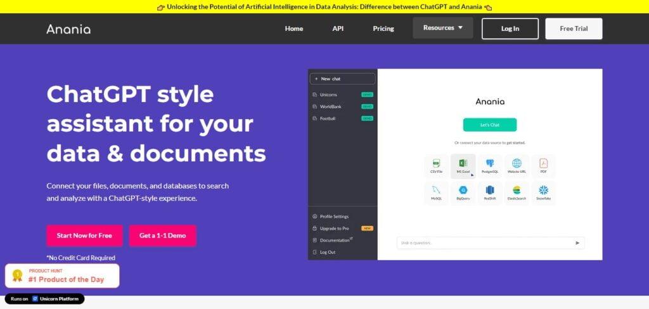
Task: Focus the Ask a question input field
Action: click(x=491, y=243)
